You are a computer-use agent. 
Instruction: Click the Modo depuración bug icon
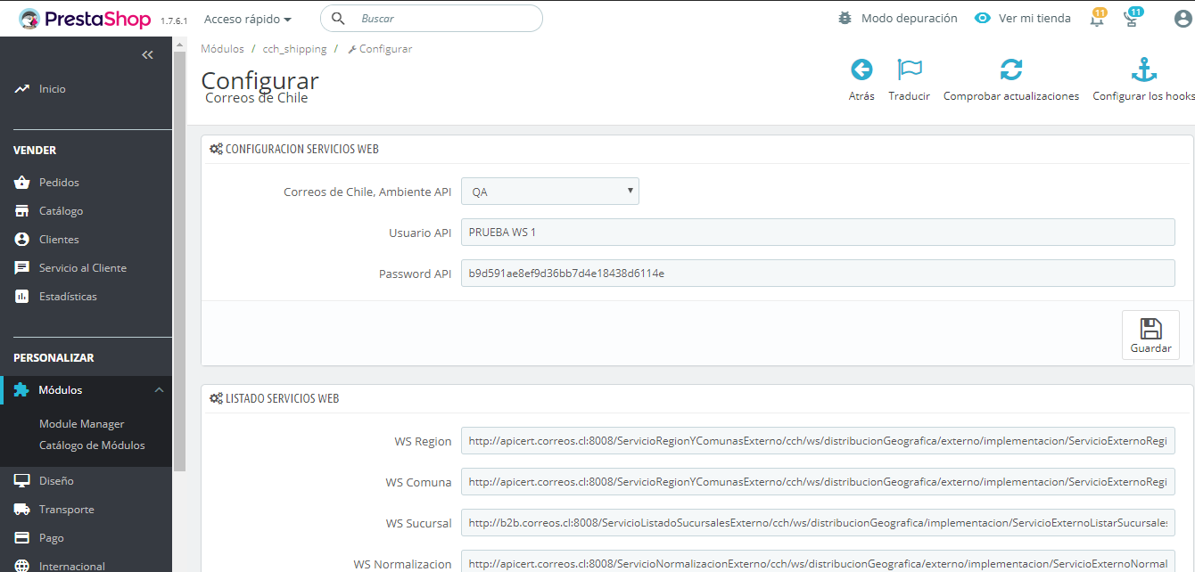845,18
